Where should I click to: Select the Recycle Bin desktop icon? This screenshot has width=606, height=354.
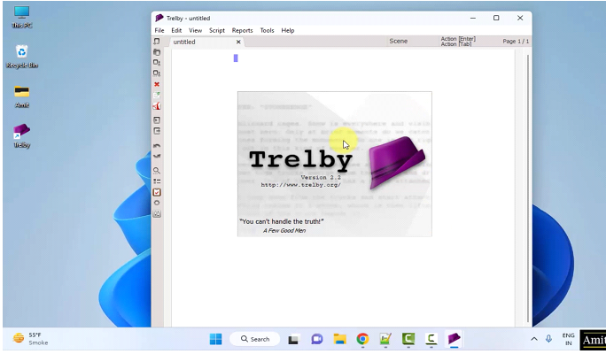pyautogui.click(x=21, y=57)
